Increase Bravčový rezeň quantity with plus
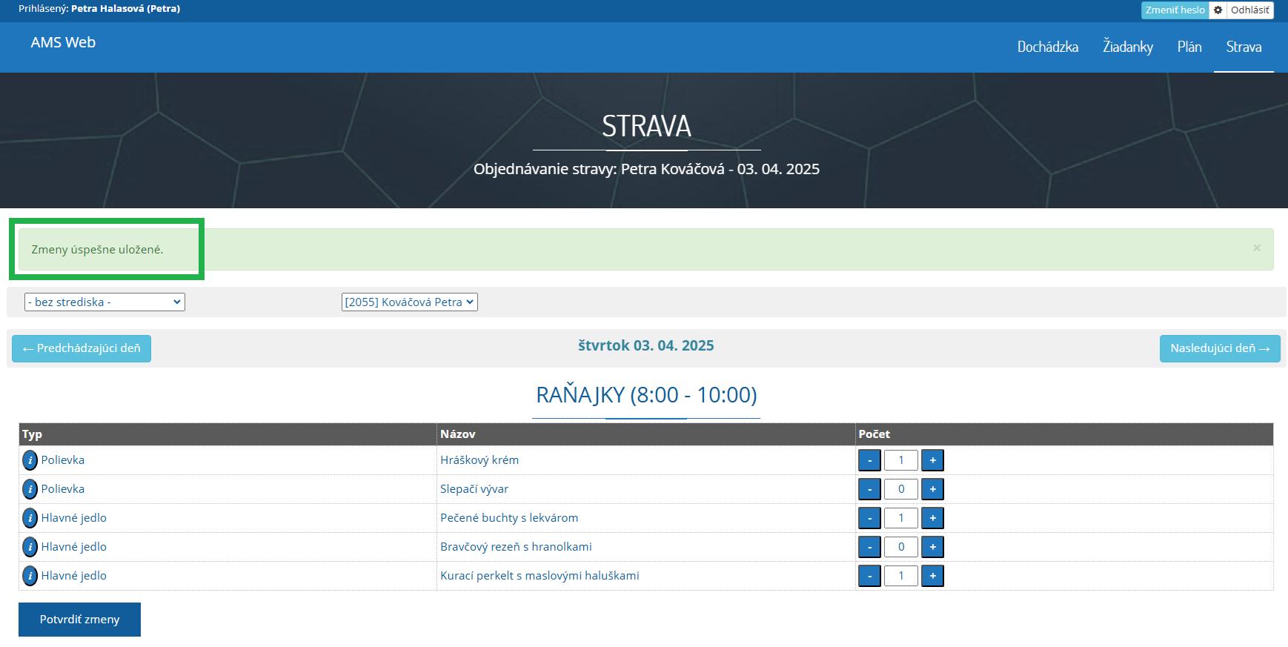The width and height of the screenshot is (1288, 647). point(932,547)
